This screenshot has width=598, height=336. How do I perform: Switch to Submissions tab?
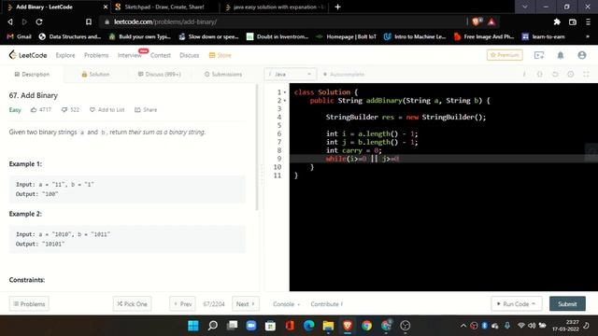(223, 75)
